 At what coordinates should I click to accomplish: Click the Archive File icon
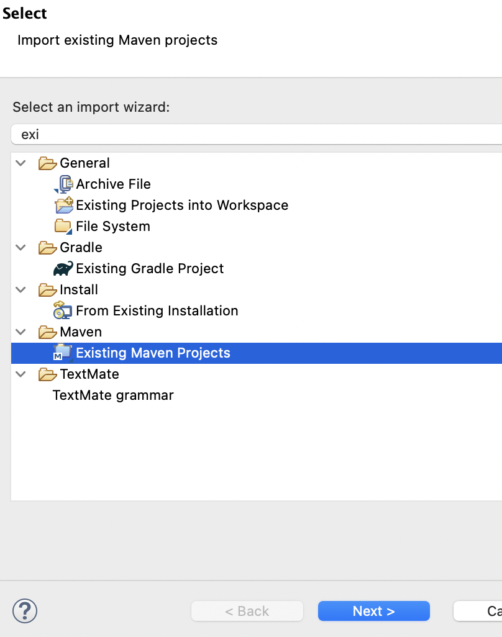tap(63, 184)
